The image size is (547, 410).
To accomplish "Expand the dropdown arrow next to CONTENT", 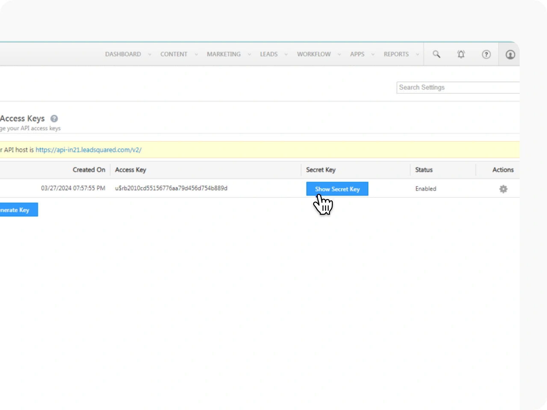I will [196, 55].
